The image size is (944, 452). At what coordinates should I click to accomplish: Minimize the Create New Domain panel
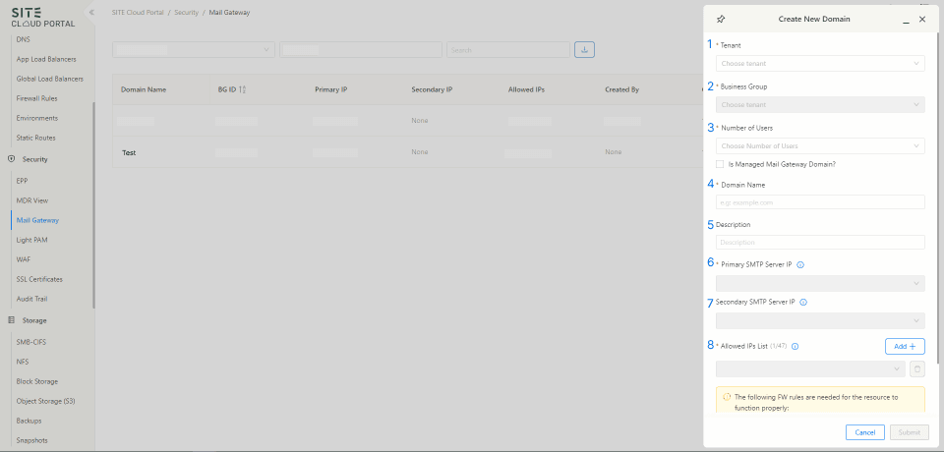[905, 19]
